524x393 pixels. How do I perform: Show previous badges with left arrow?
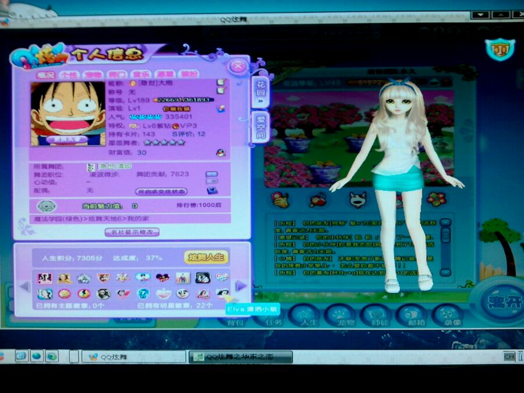tap(25, 286)
